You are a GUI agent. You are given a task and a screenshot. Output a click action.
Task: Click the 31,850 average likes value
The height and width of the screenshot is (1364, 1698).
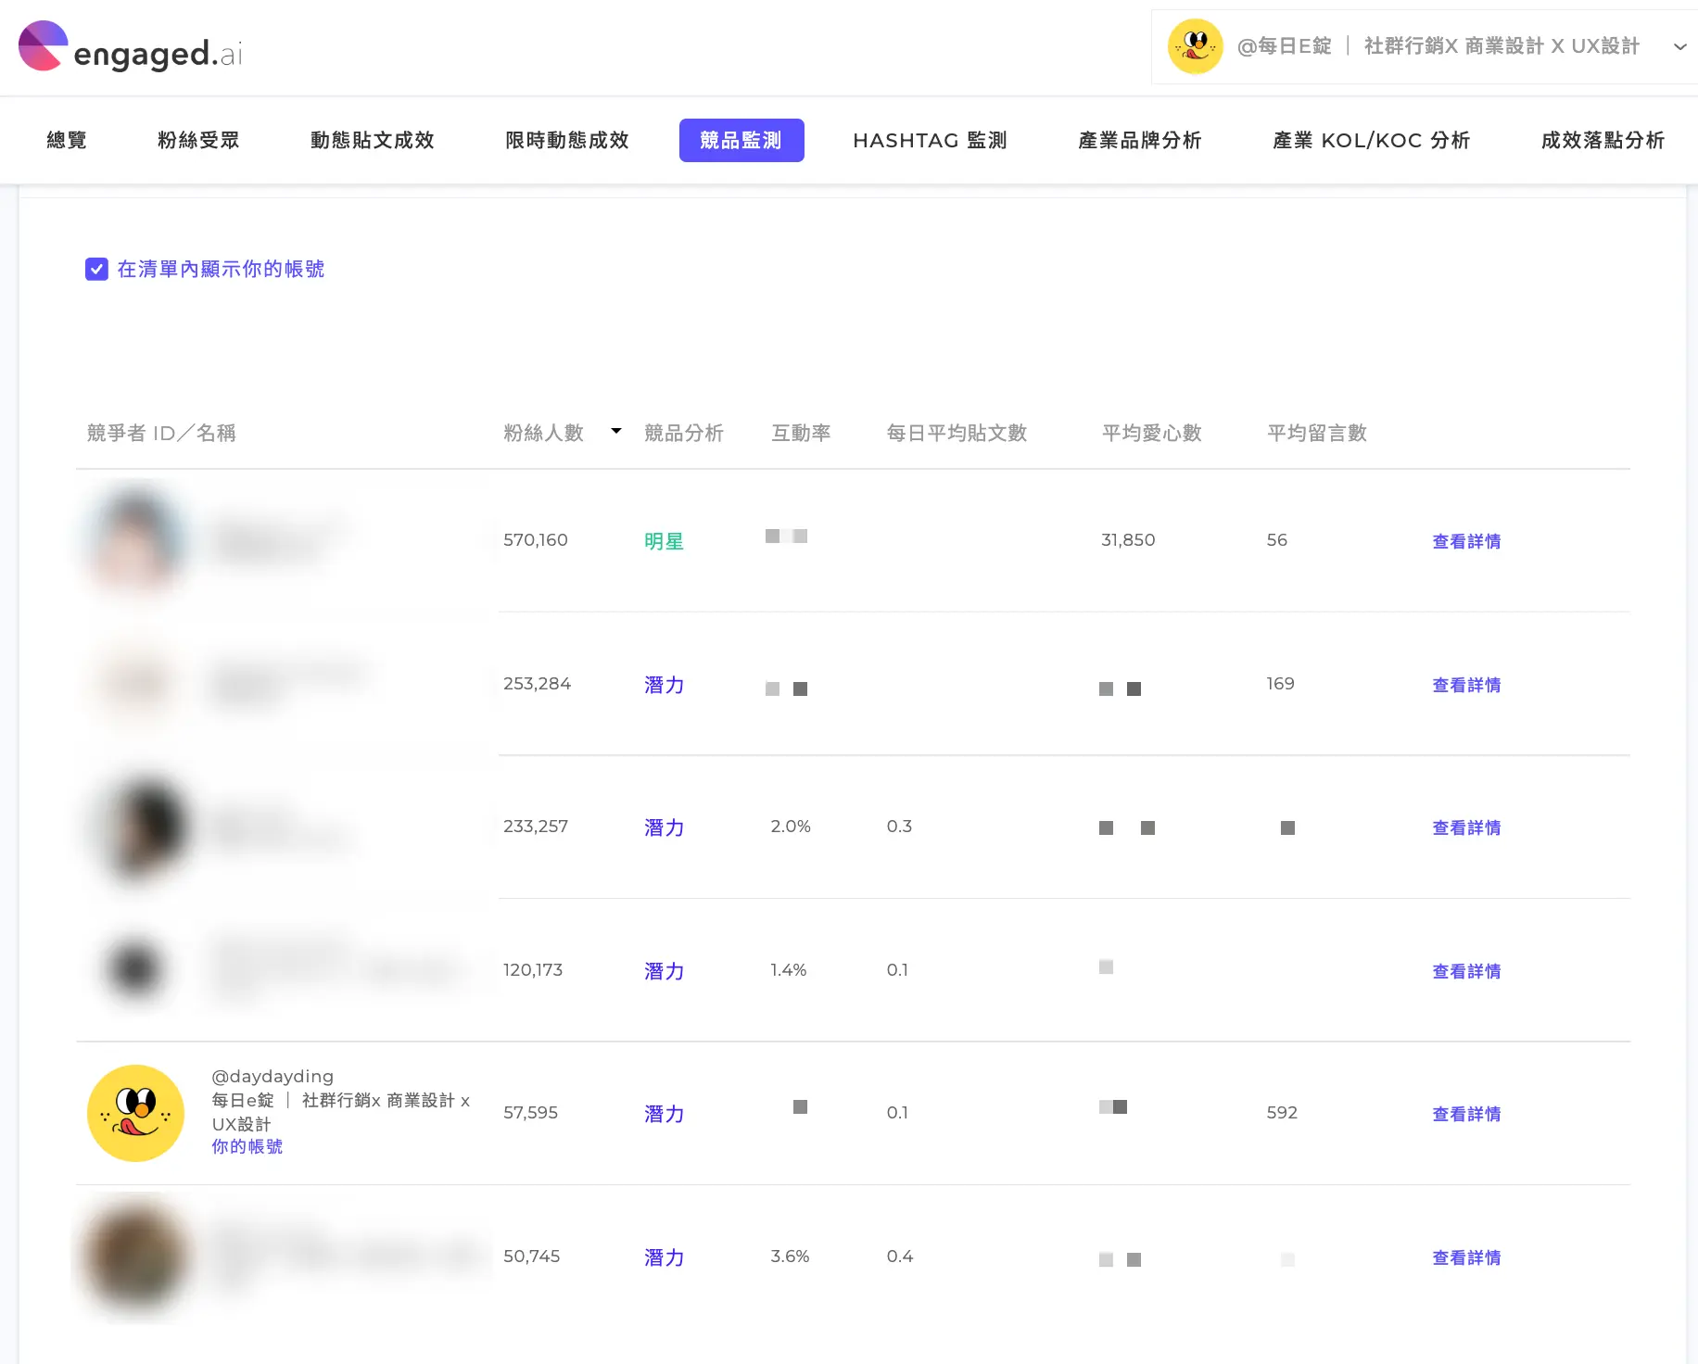(1128, 539)
